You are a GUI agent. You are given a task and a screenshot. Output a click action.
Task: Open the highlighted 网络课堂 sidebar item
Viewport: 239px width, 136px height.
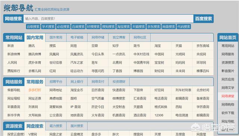[x=228, y=96]
